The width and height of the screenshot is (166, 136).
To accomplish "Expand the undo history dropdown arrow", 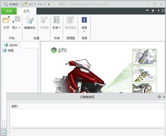I will [x=35, y=4].
